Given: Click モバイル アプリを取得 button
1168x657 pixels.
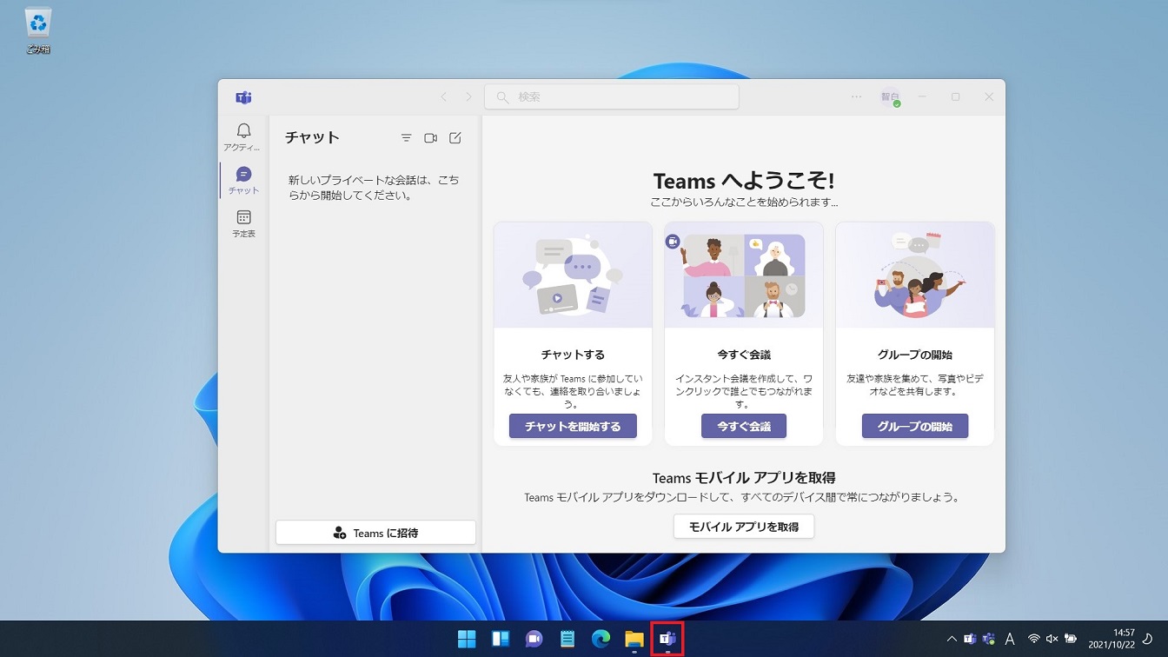Looking at the screenshot, I should pyautogui.click(x=744, y=527).
